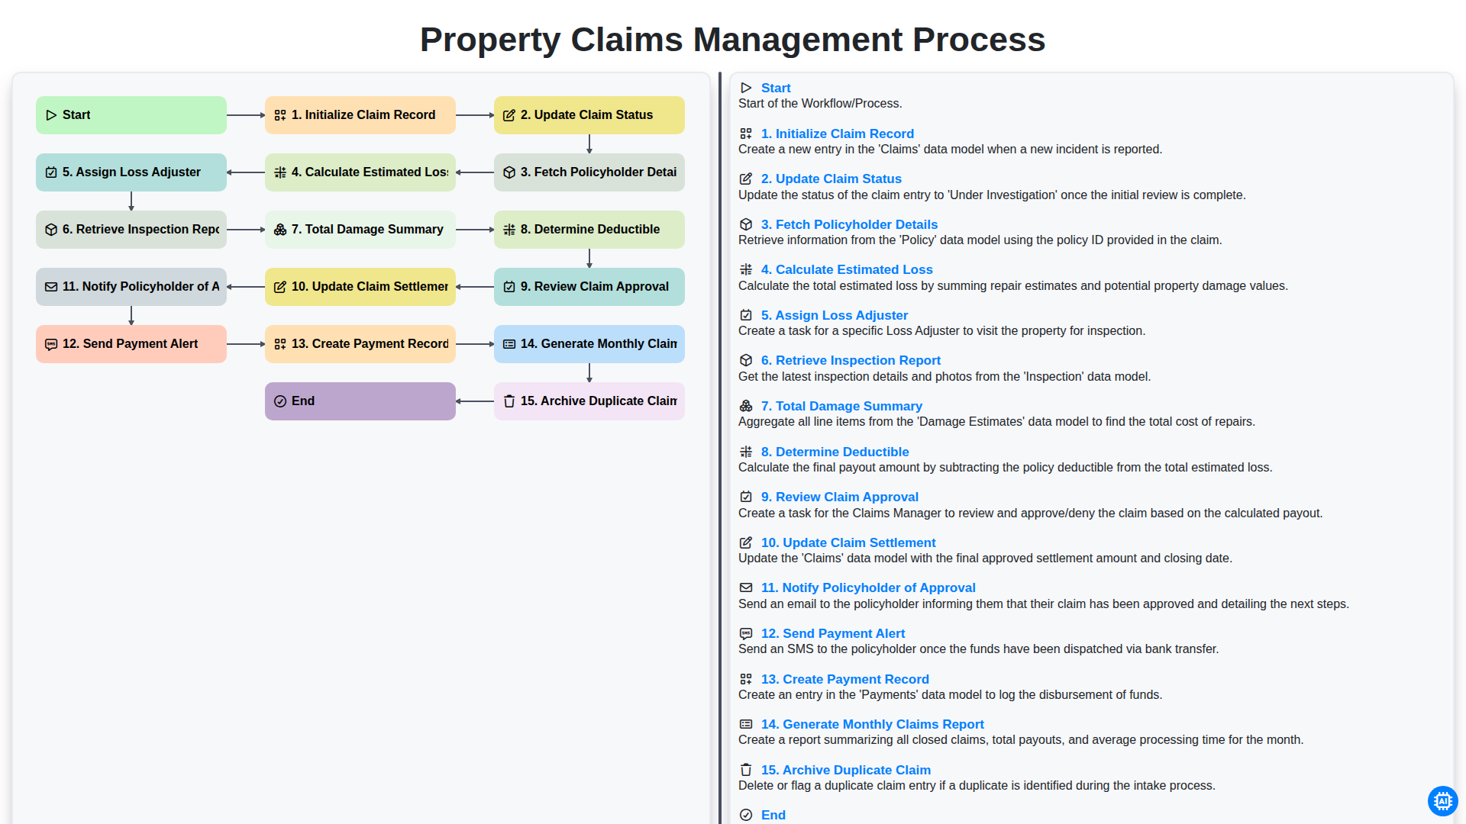Click the SMS bubble icon in Send Payment Alert node
Screen dimensions: 1466x824
(x=51, y=344)
